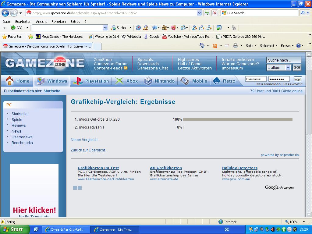312x234 pixels.
Task: Click the Content-Feeds RSS orange icon
Action: coord(125,68)
